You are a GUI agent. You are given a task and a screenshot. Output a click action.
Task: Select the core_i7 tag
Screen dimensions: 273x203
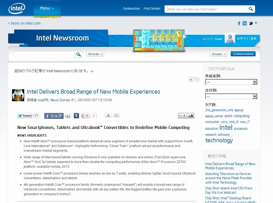click(x=244, y=122)
